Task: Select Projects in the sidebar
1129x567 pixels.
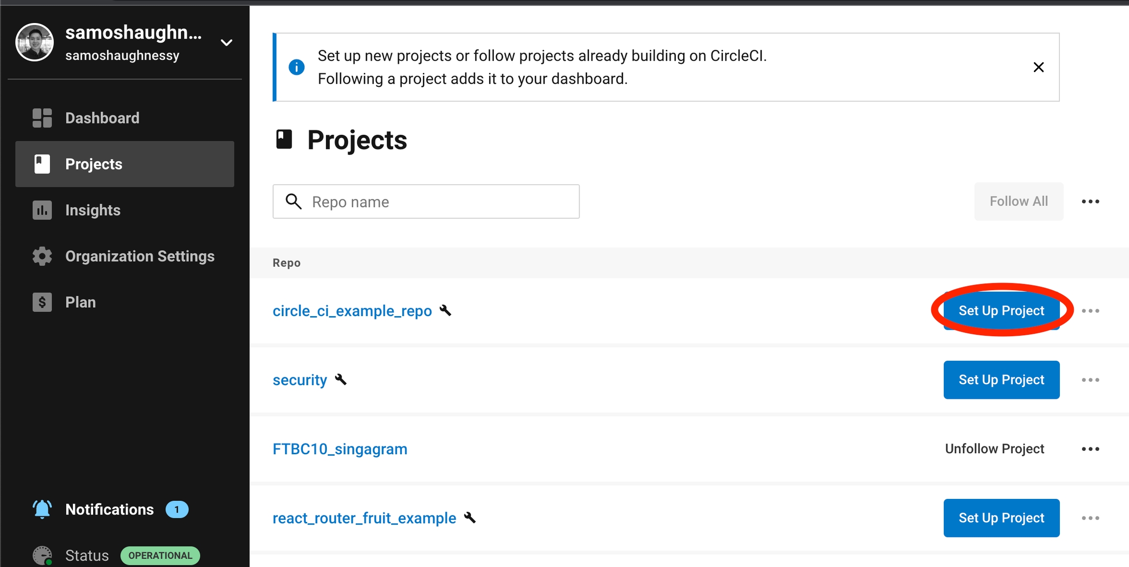Action: 94,164
